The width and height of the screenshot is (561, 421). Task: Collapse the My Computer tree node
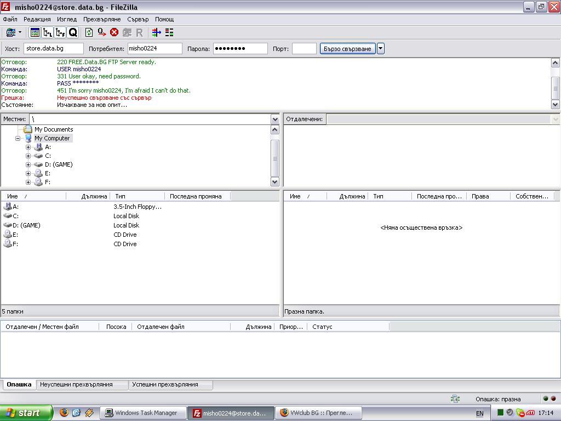pyautogui.click(x=18, y=138)
